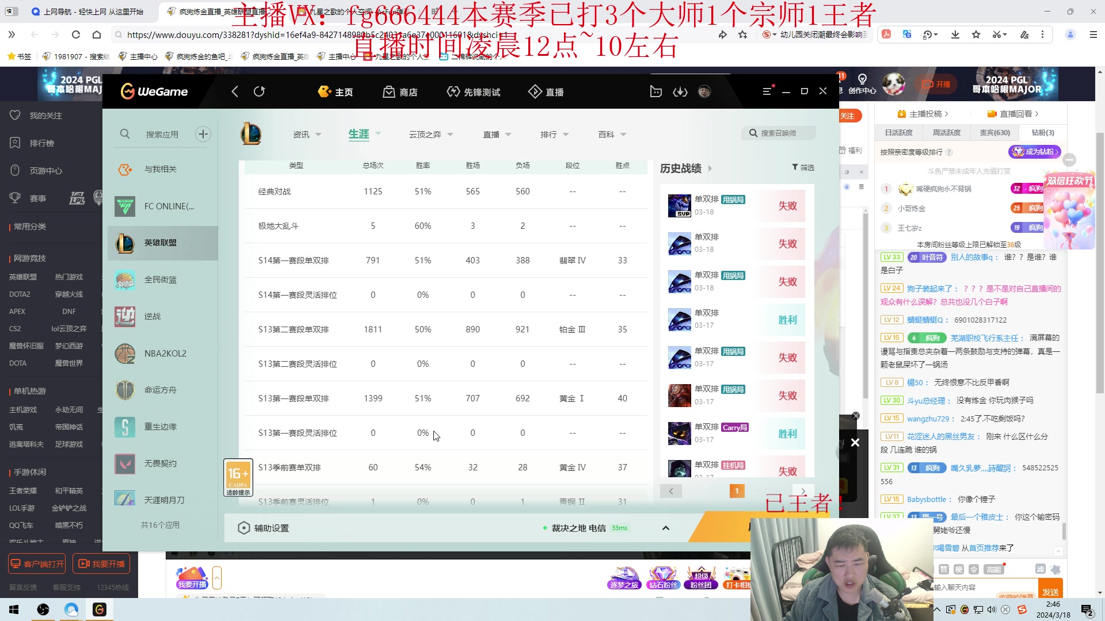
Task: Open 主播投稿 link
Action: pos(923,114)
